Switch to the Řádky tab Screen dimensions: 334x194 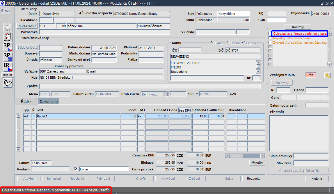(26, 101)
